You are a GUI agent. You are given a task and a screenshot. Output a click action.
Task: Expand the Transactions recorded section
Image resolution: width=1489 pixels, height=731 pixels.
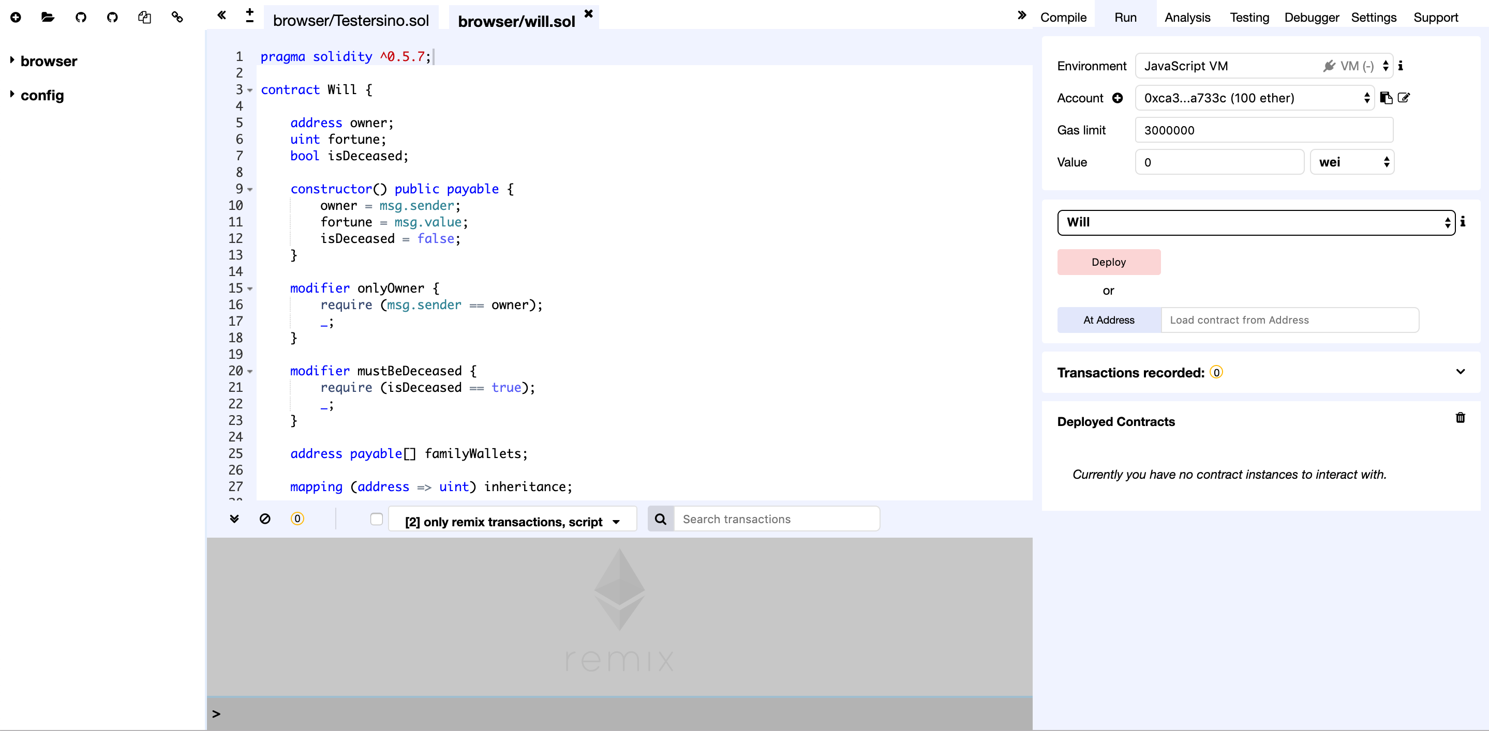(1460, 372)
